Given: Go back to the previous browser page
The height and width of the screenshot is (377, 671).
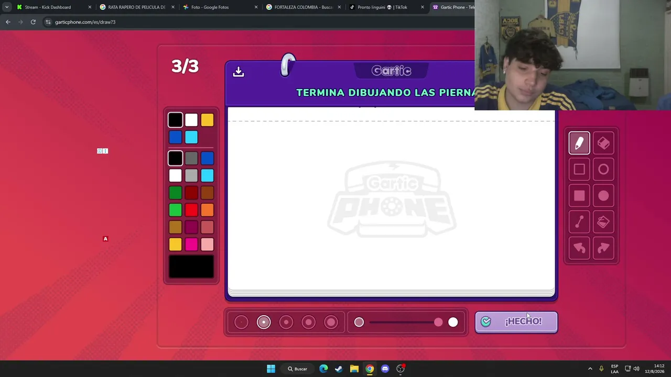Looking at the screenshot, I should click(8, 22).
